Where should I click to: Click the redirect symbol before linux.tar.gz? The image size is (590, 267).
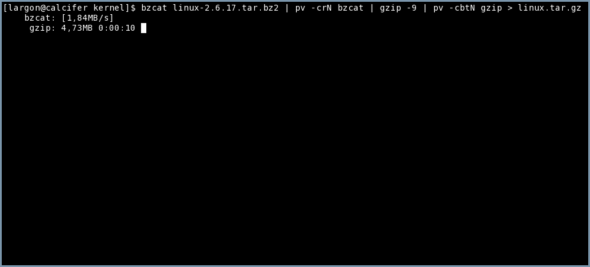pos(510,8)
